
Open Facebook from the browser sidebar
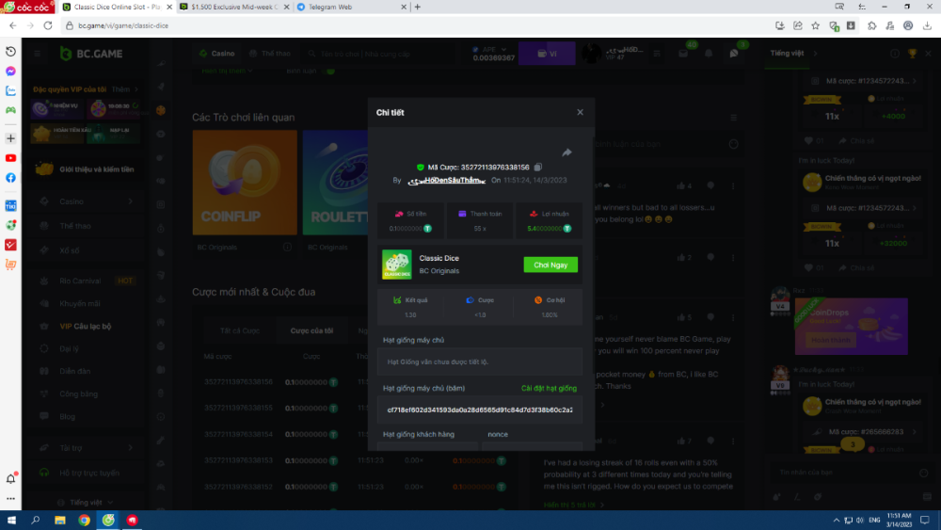(x=10, y=178)
